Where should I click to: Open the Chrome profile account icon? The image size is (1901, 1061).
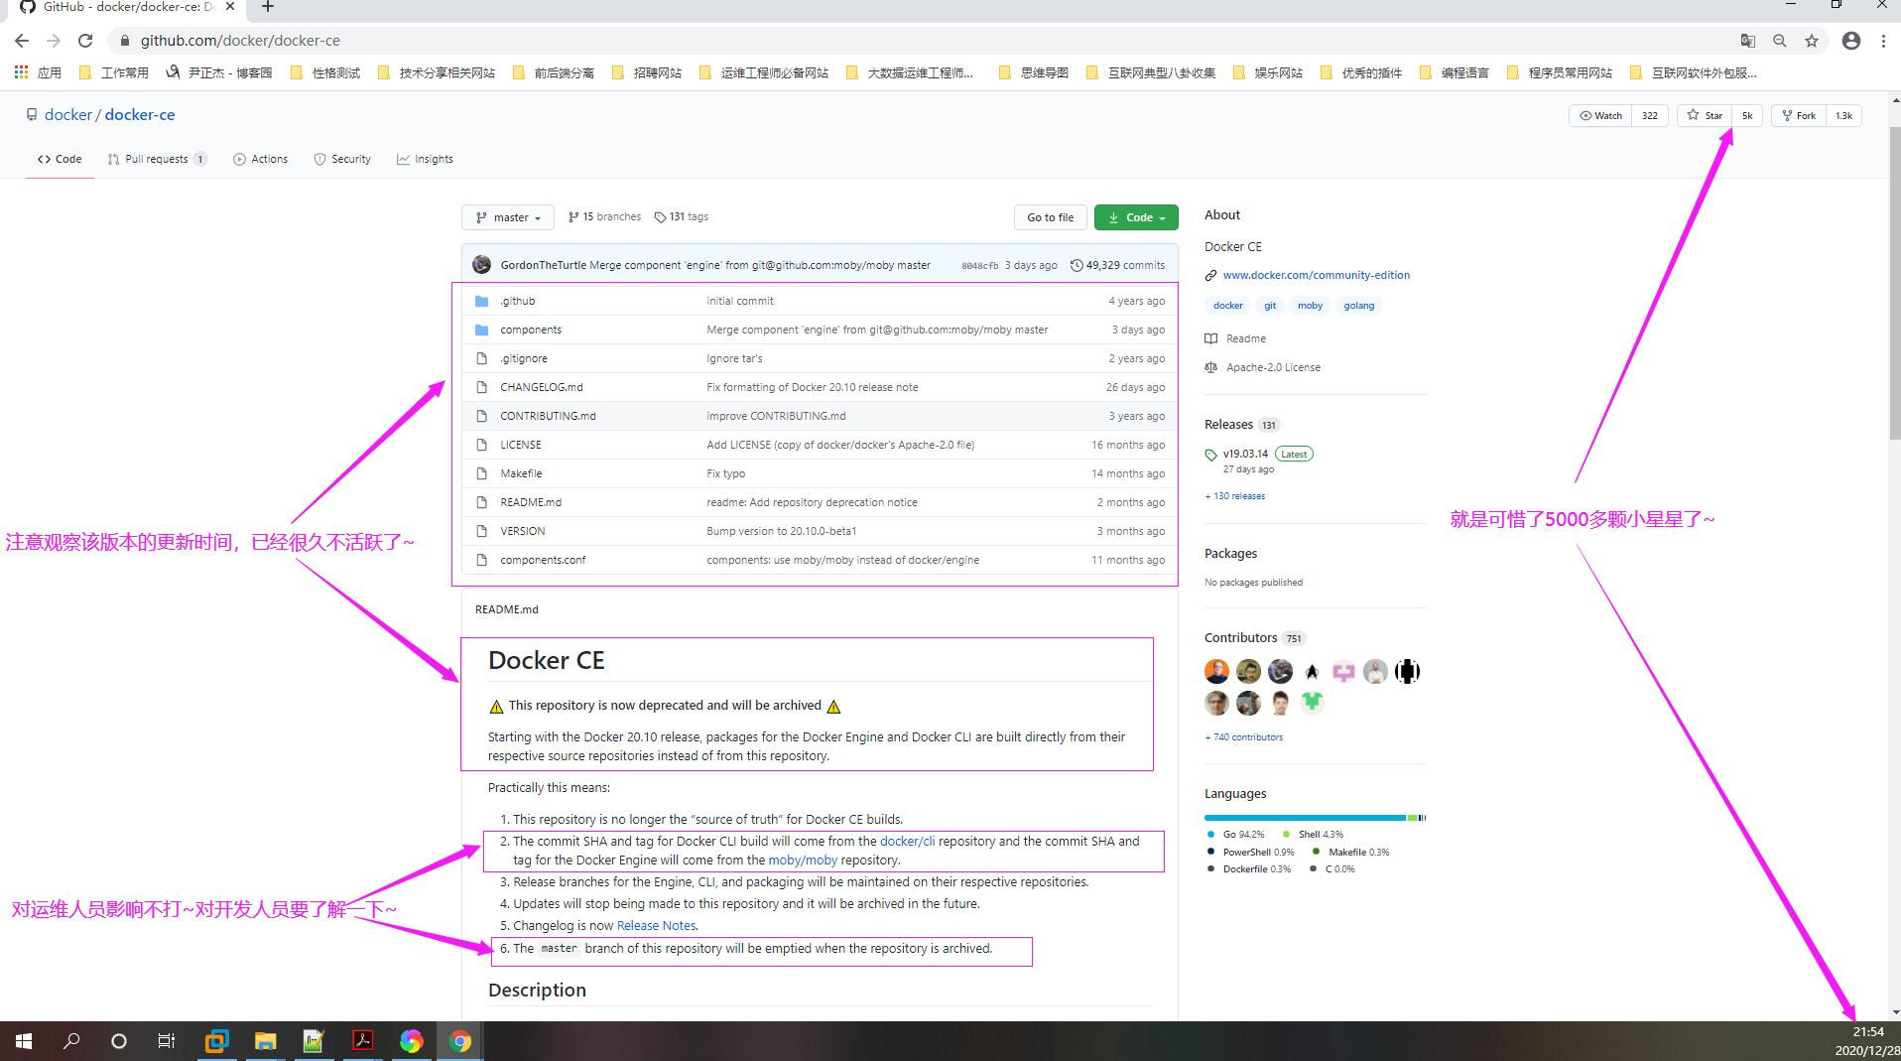point(1850,41)
